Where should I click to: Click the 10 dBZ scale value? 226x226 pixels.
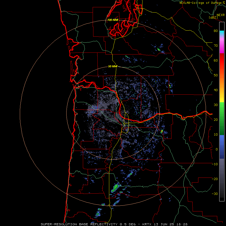point(216,135)
